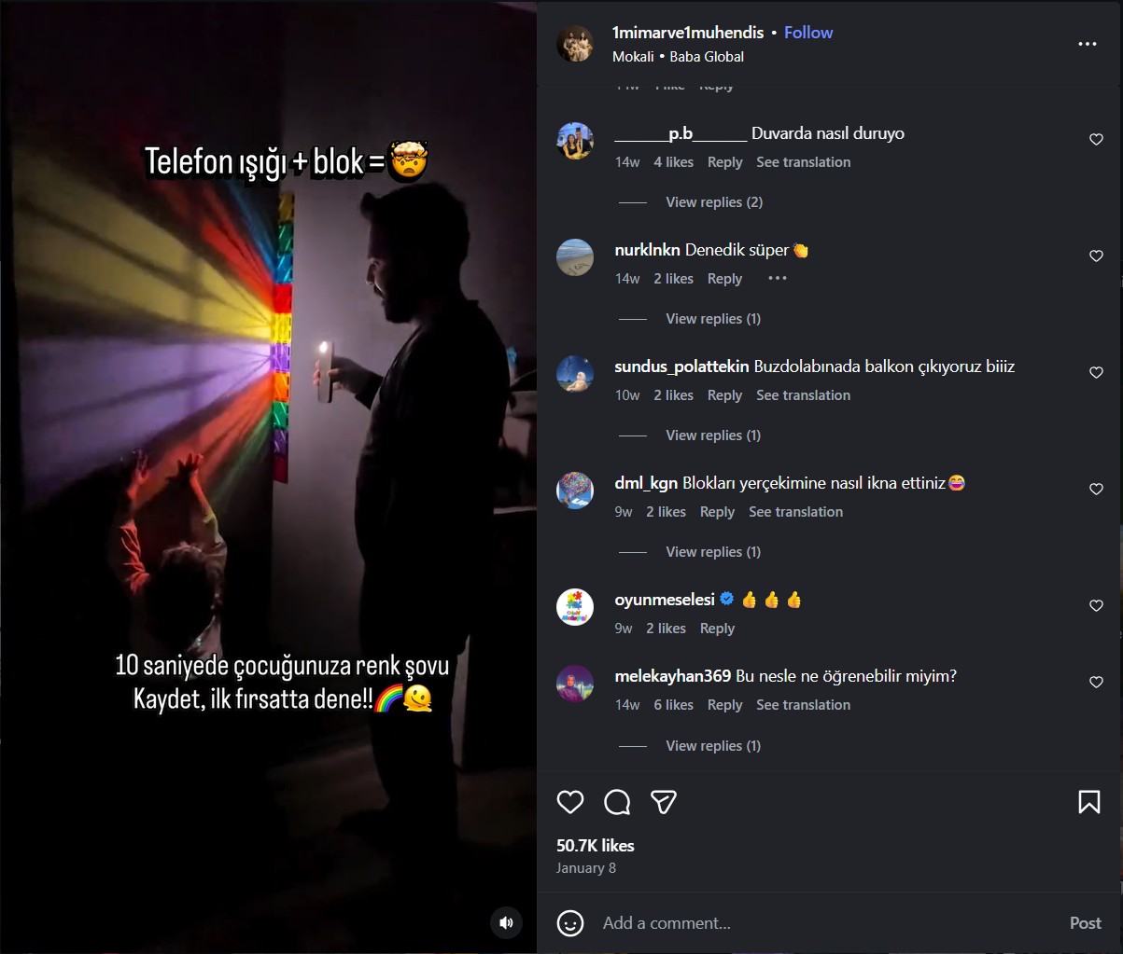Click the verified badge next to oyunmeselesi
Viewport: 1123px width, 954px height.
pyautogui.click(x=726, y=600)
